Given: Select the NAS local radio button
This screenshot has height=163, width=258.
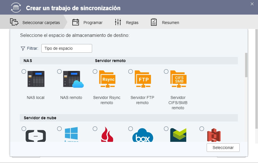Looking at the screenshot, I should tap(24, 71).
